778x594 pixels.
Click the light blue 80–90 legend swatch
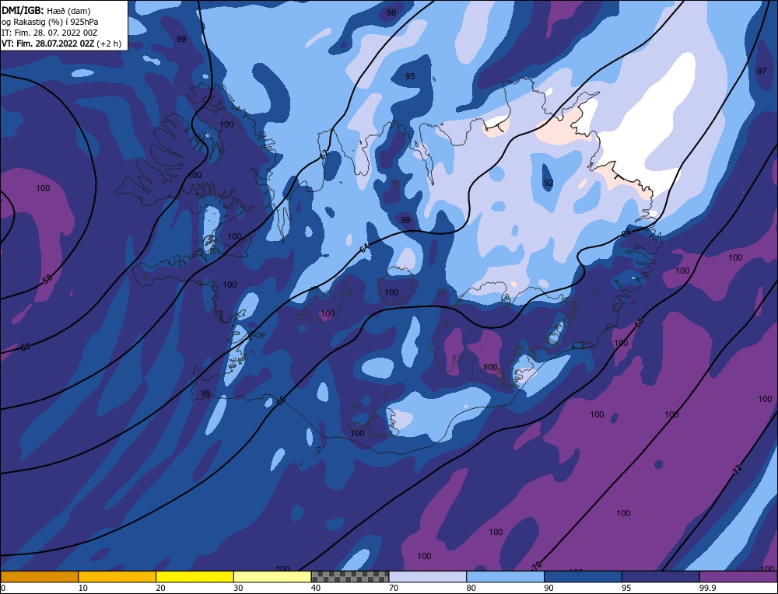point(505,577)
